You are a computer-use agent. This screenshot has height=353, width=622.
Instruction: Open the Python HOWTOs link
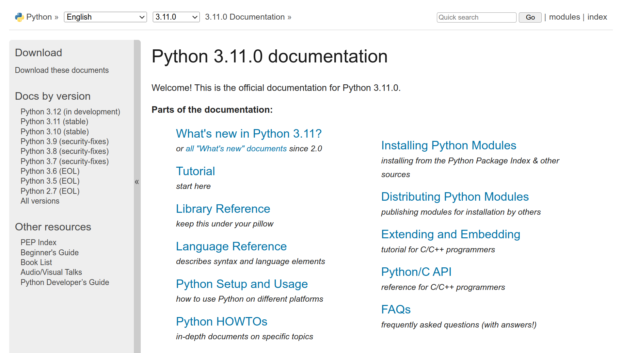click(x=222, y=322)
